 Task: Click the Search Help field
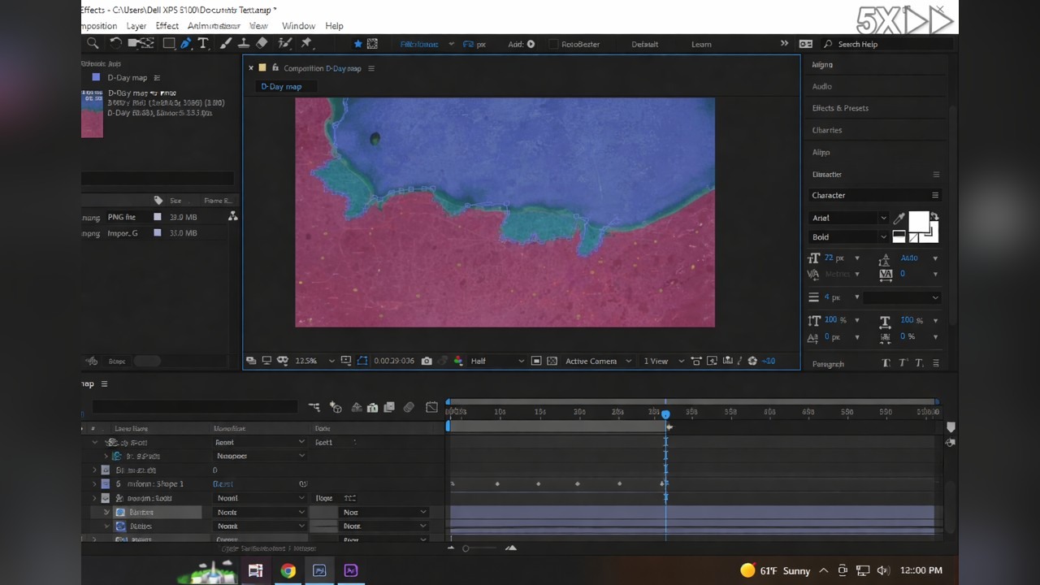pyautogui.click(x=886, y=44)
